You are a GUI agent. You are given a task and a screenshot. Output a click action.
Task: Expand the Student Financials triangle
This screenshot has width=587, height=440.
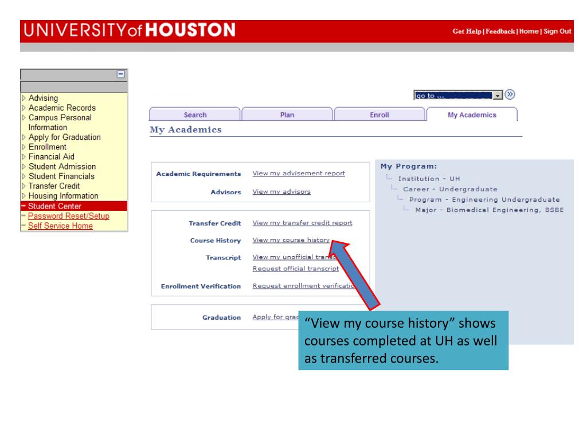tap(24, 176)
